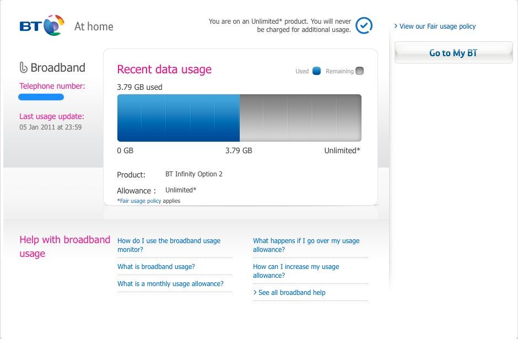Click the grey remaining portion of usage bar
The height and width of the screenshot is (339, 518).
pos(300,118)
